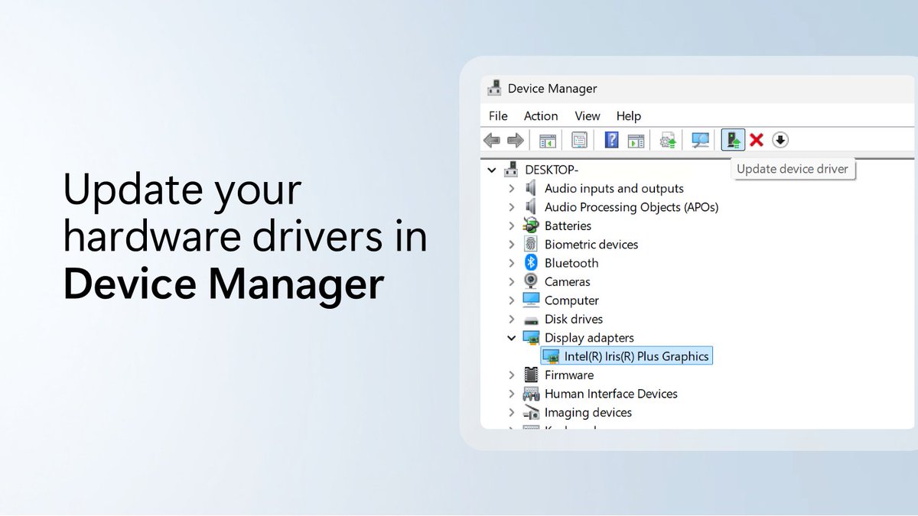Image resolution: width=918 pixels, height=516 pixels.
Task: Open the Action menu
Action: [541, 116]
